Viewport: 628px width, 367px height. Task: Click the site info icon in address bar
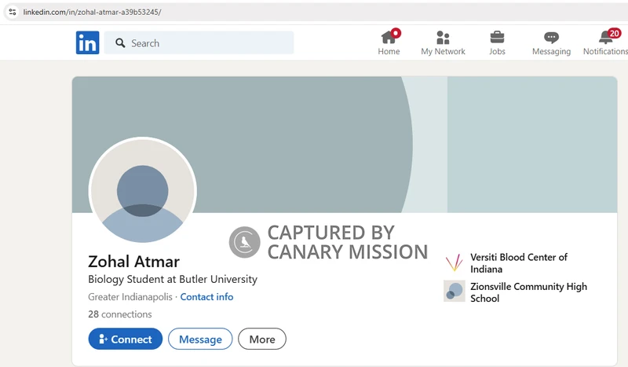click(x=13, y=12)
